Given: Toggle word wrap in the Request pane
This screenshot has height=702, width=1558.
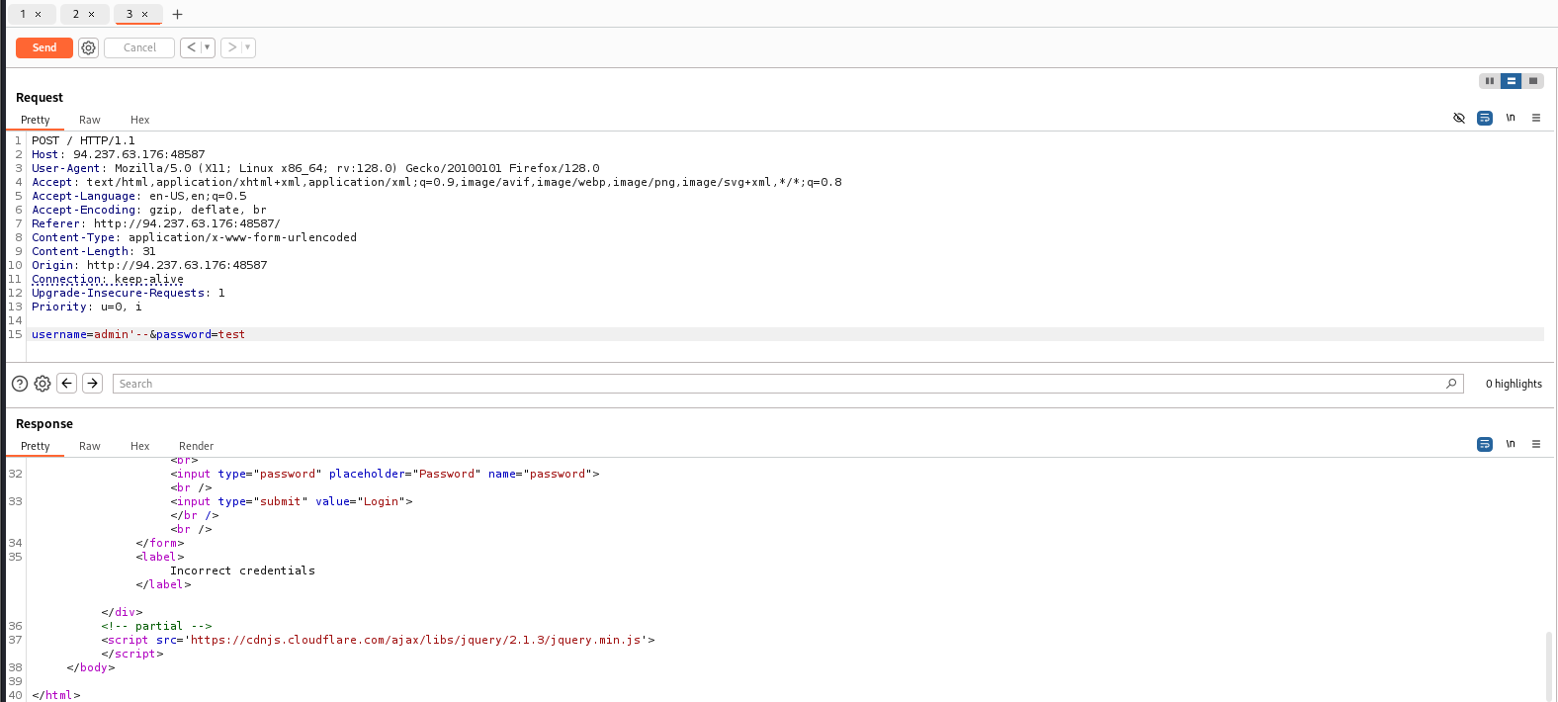Looking at the screenshot, I should (x=1484, y=118).
